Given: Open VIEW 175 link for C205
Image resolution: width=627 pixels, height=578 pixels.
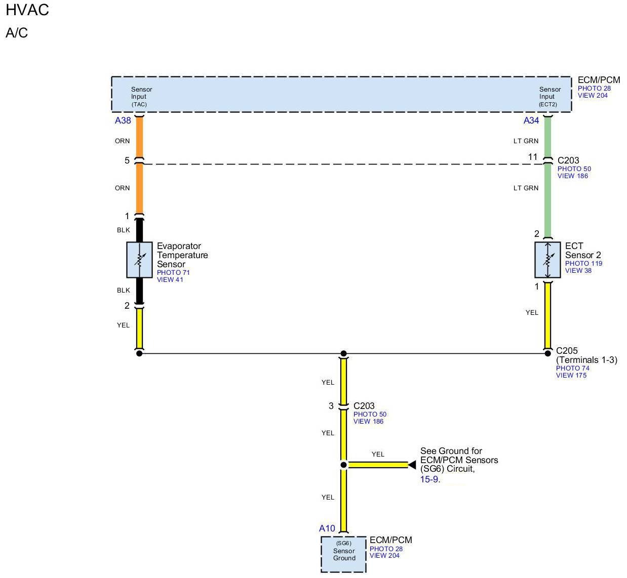Looking at the screenshot, I should (x=571, y=375).
